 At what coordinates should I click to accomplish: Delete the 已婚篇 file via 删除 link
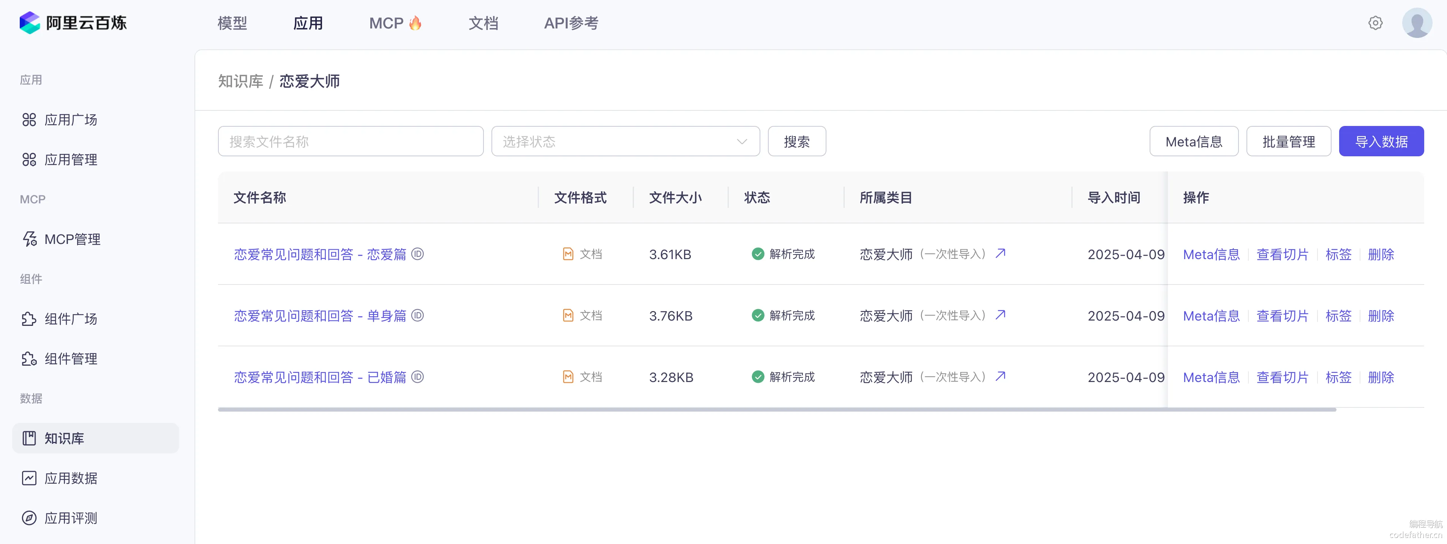[x=1381, y=377]
